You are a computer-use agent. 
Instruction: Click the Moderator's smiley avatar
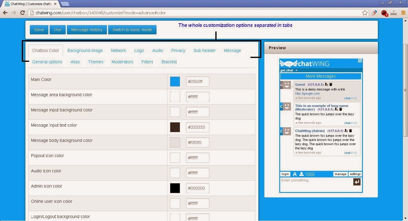pyautogui.click(x=287, y=106)
